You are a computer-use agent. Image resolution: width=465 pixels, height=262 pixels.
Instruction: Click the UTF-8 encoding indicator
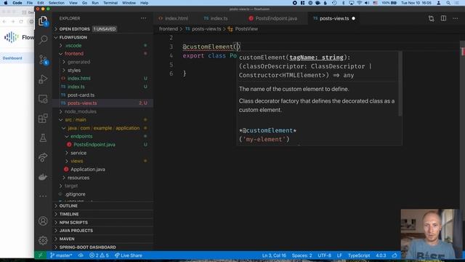coord(325,255)
